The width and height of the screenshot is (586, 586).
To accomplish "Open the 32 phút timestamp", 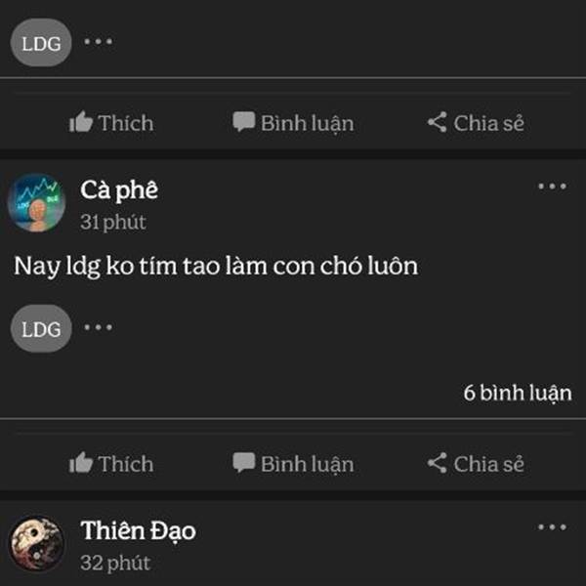I will (115, 563).
